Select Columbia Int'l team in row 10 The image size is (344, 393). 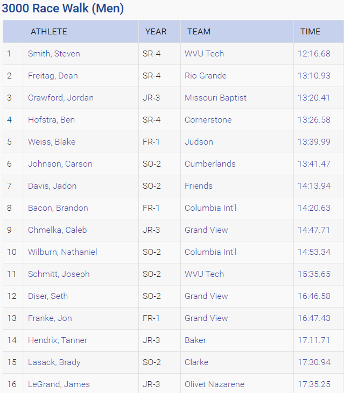(x=210, y=252)
